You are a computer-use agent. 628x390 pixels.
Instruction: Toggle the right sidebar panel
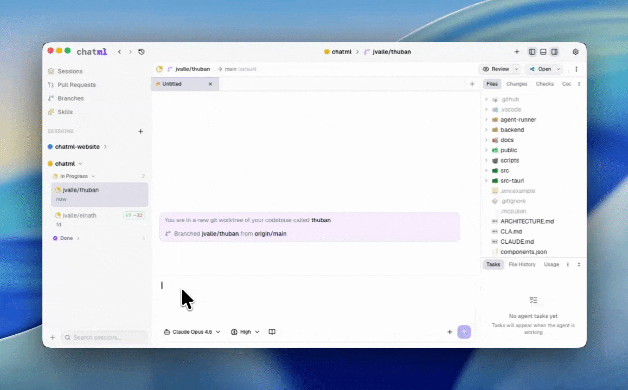[x=554, y=52]
